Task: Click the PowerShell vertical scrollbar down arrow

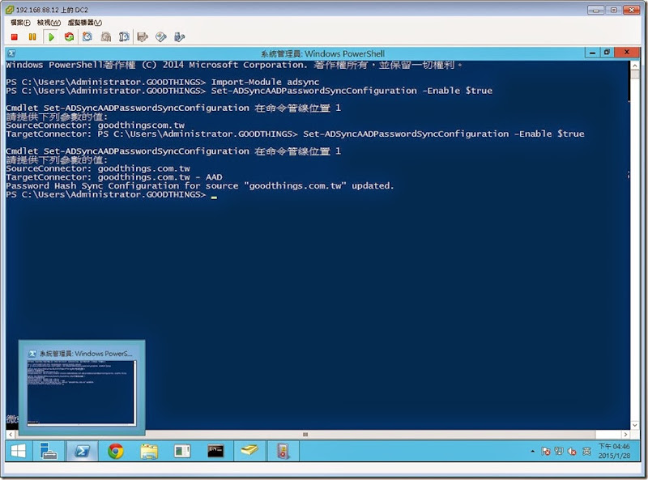Action: 635,425
